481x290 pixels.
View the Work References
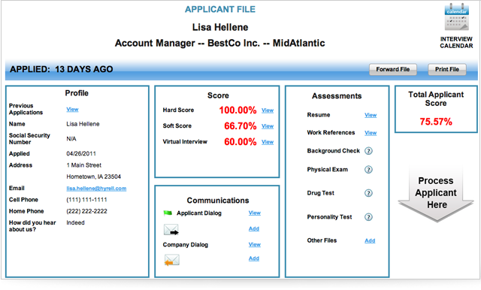coord(371,133)
